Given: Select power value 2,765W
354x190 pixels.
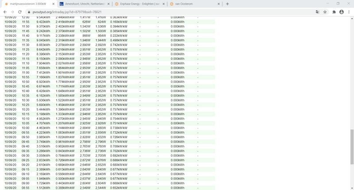Looking at the screenshot, I should pos(85,147).
